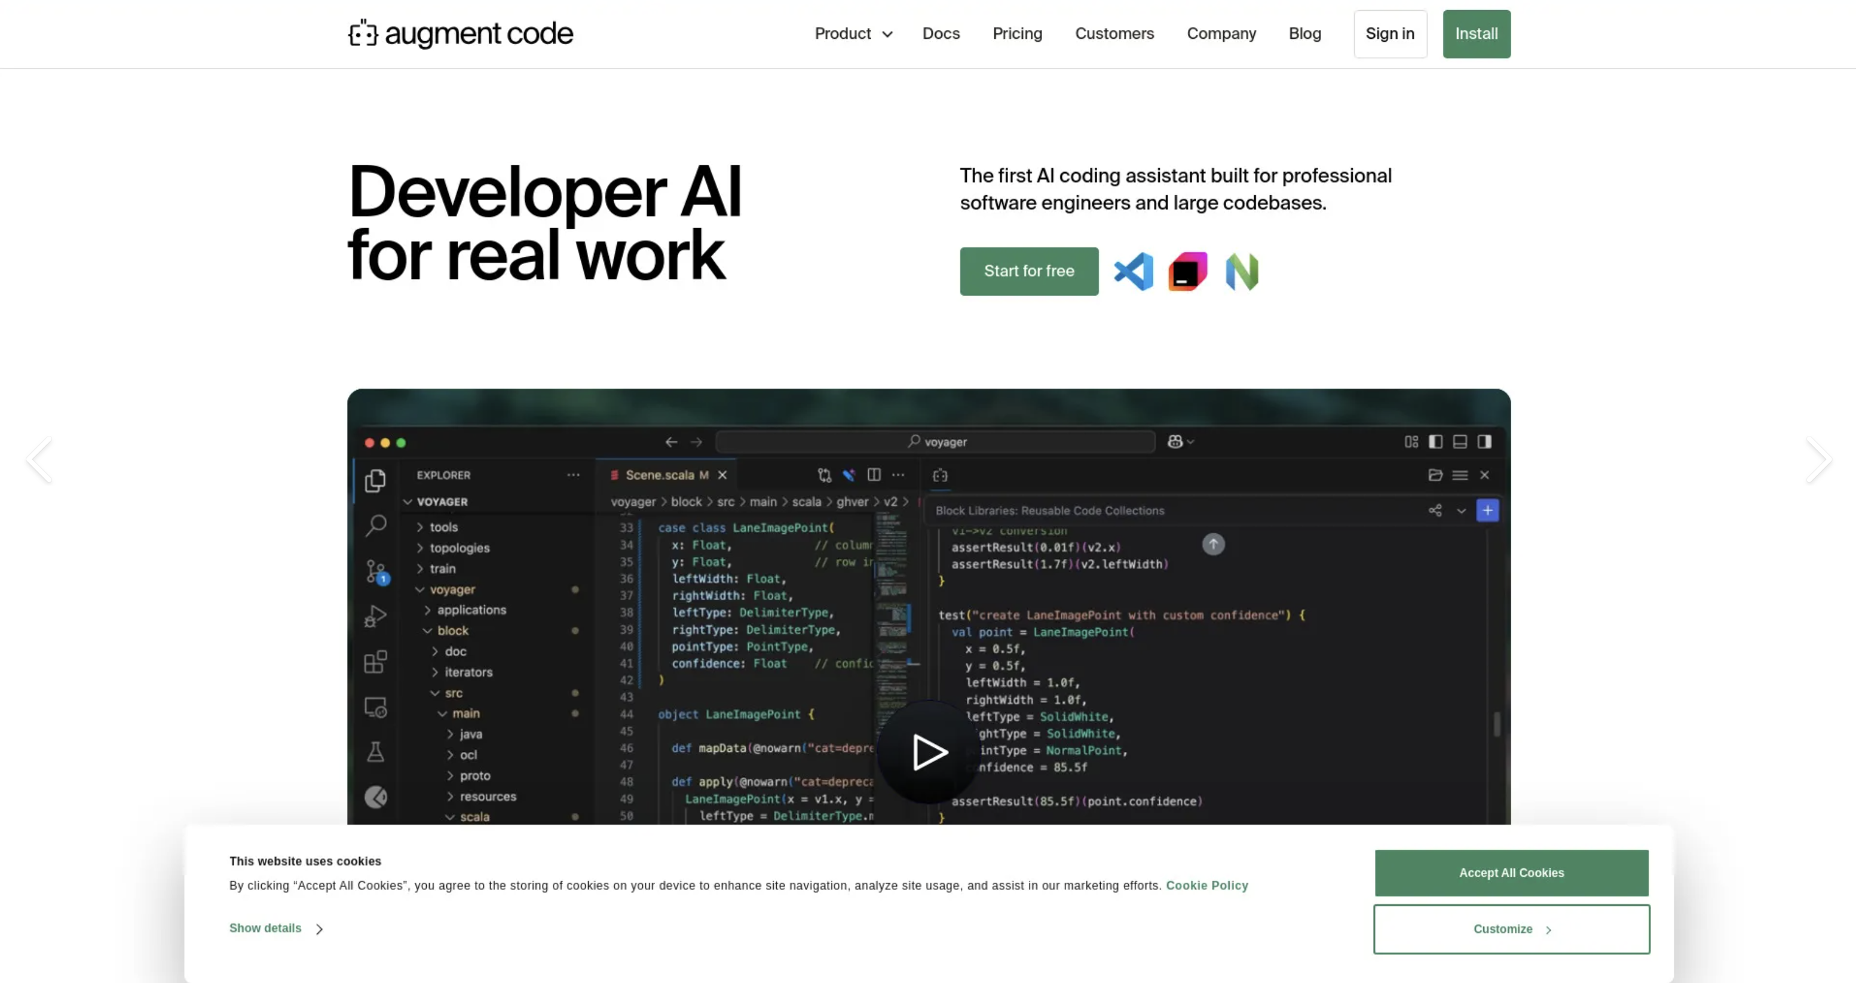The height and width of the screenshot is (983, 1856).
Task: Click the voyager search field
Action: pyautogui.click(x=935, y=442)
